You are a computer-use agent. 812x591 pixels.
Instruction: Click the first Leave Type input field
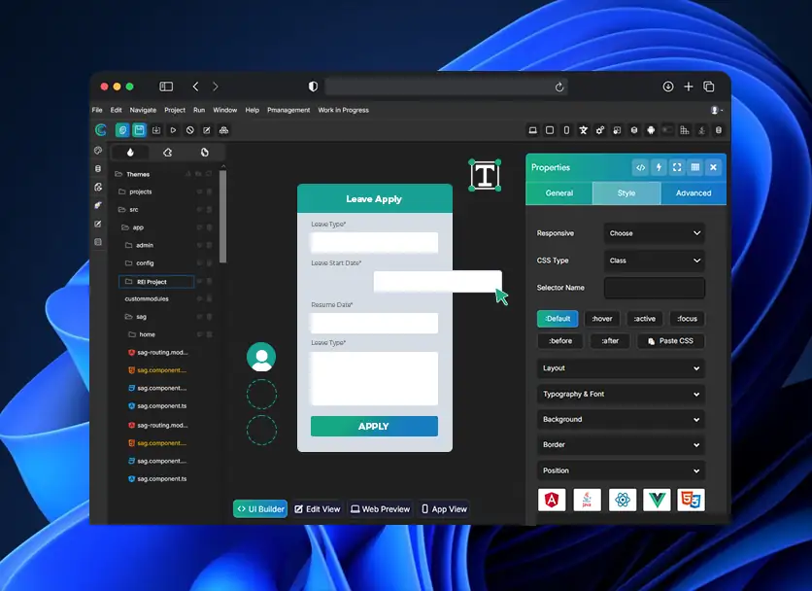point(374,242)
